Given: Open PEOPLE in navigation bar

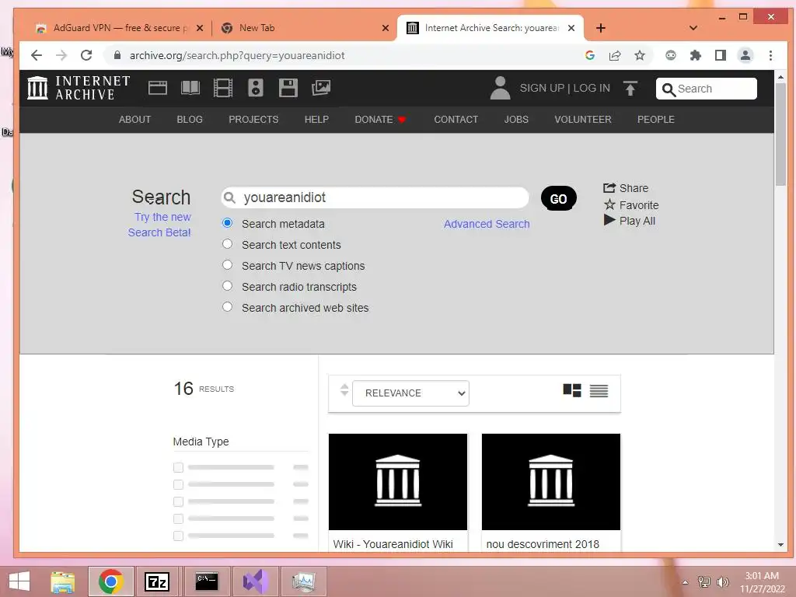Looking at the screenshot, I should (x=656, y=119).
